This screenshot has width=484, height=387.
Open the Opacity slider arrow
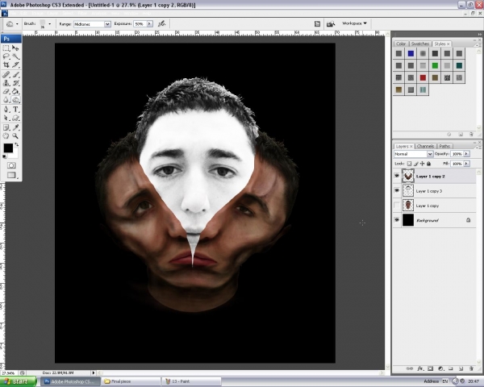466,154
